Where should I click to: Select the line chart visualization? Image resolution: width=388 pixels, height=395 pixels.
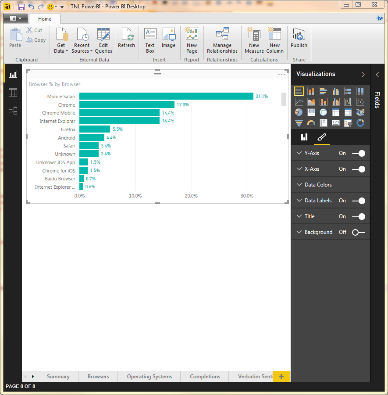coord(299,102)
